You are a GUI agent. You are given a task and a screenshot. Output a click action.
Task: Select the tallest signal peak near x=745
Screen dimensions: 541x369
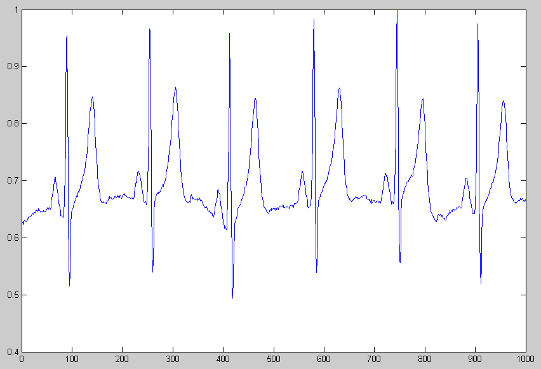pos(397,11)
